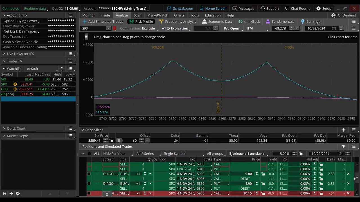Open the Earnings subtab
The image size is (360, 202).
[x=310, y=22]
